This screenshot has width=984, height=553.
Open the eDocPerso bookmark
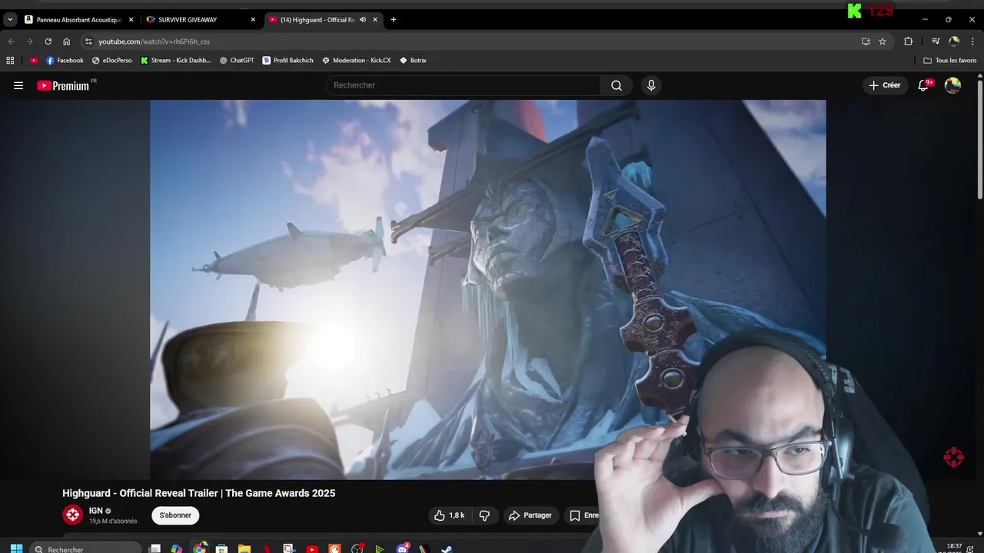point(112,60)
